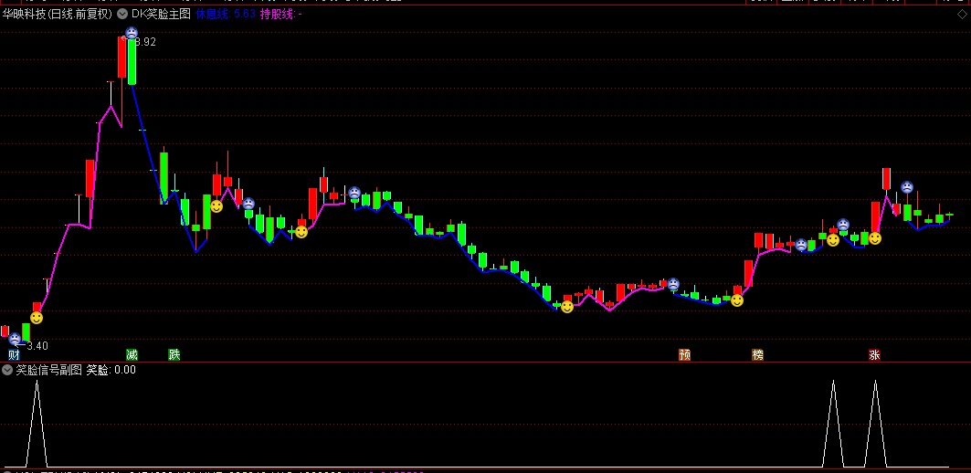This screenshot has height=473, width=971.
Task: Click the green 跌 event marker
Action: (x=174, y=354)
